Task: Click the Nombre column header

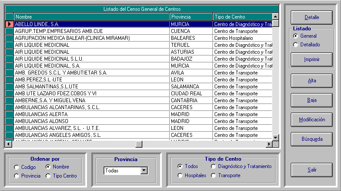Action: pyautogui.click(x=91, y=16)
